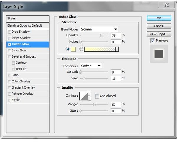Image resolution: width=177 pixels, height=142 pixels.
Task: Click the Contour curve thumbnail
Action: click(x=84, y=96)
